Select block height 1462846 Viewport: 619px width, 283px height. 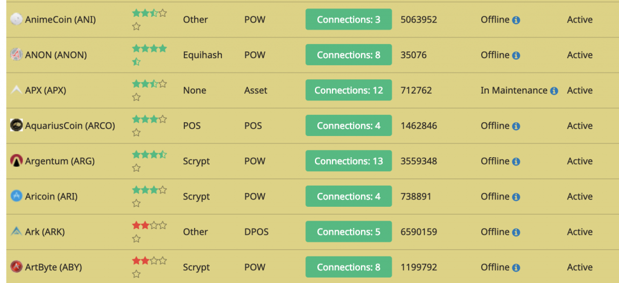pyautogui.click(x=418, y=126)
